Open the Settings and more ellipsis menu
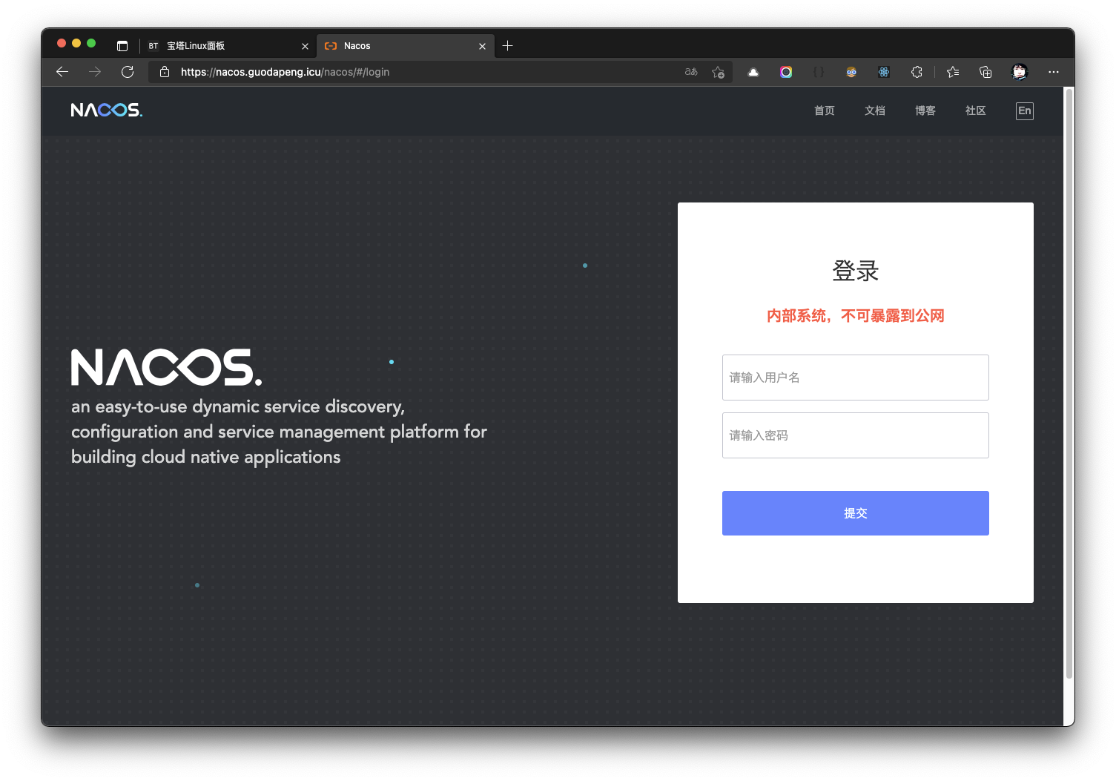Viewport: 1116px width, 781px height. click(x=1053, y=72)
